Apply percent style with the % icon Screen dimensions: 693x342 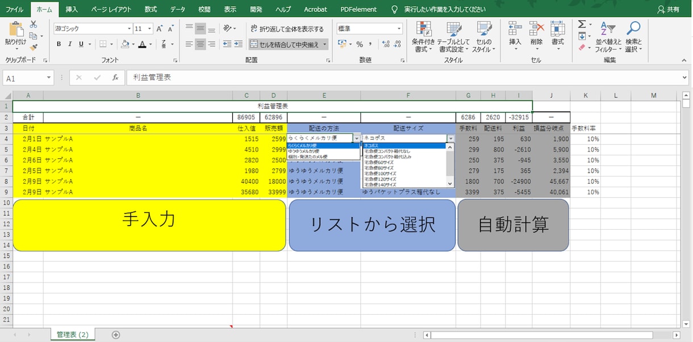(359, 44)
